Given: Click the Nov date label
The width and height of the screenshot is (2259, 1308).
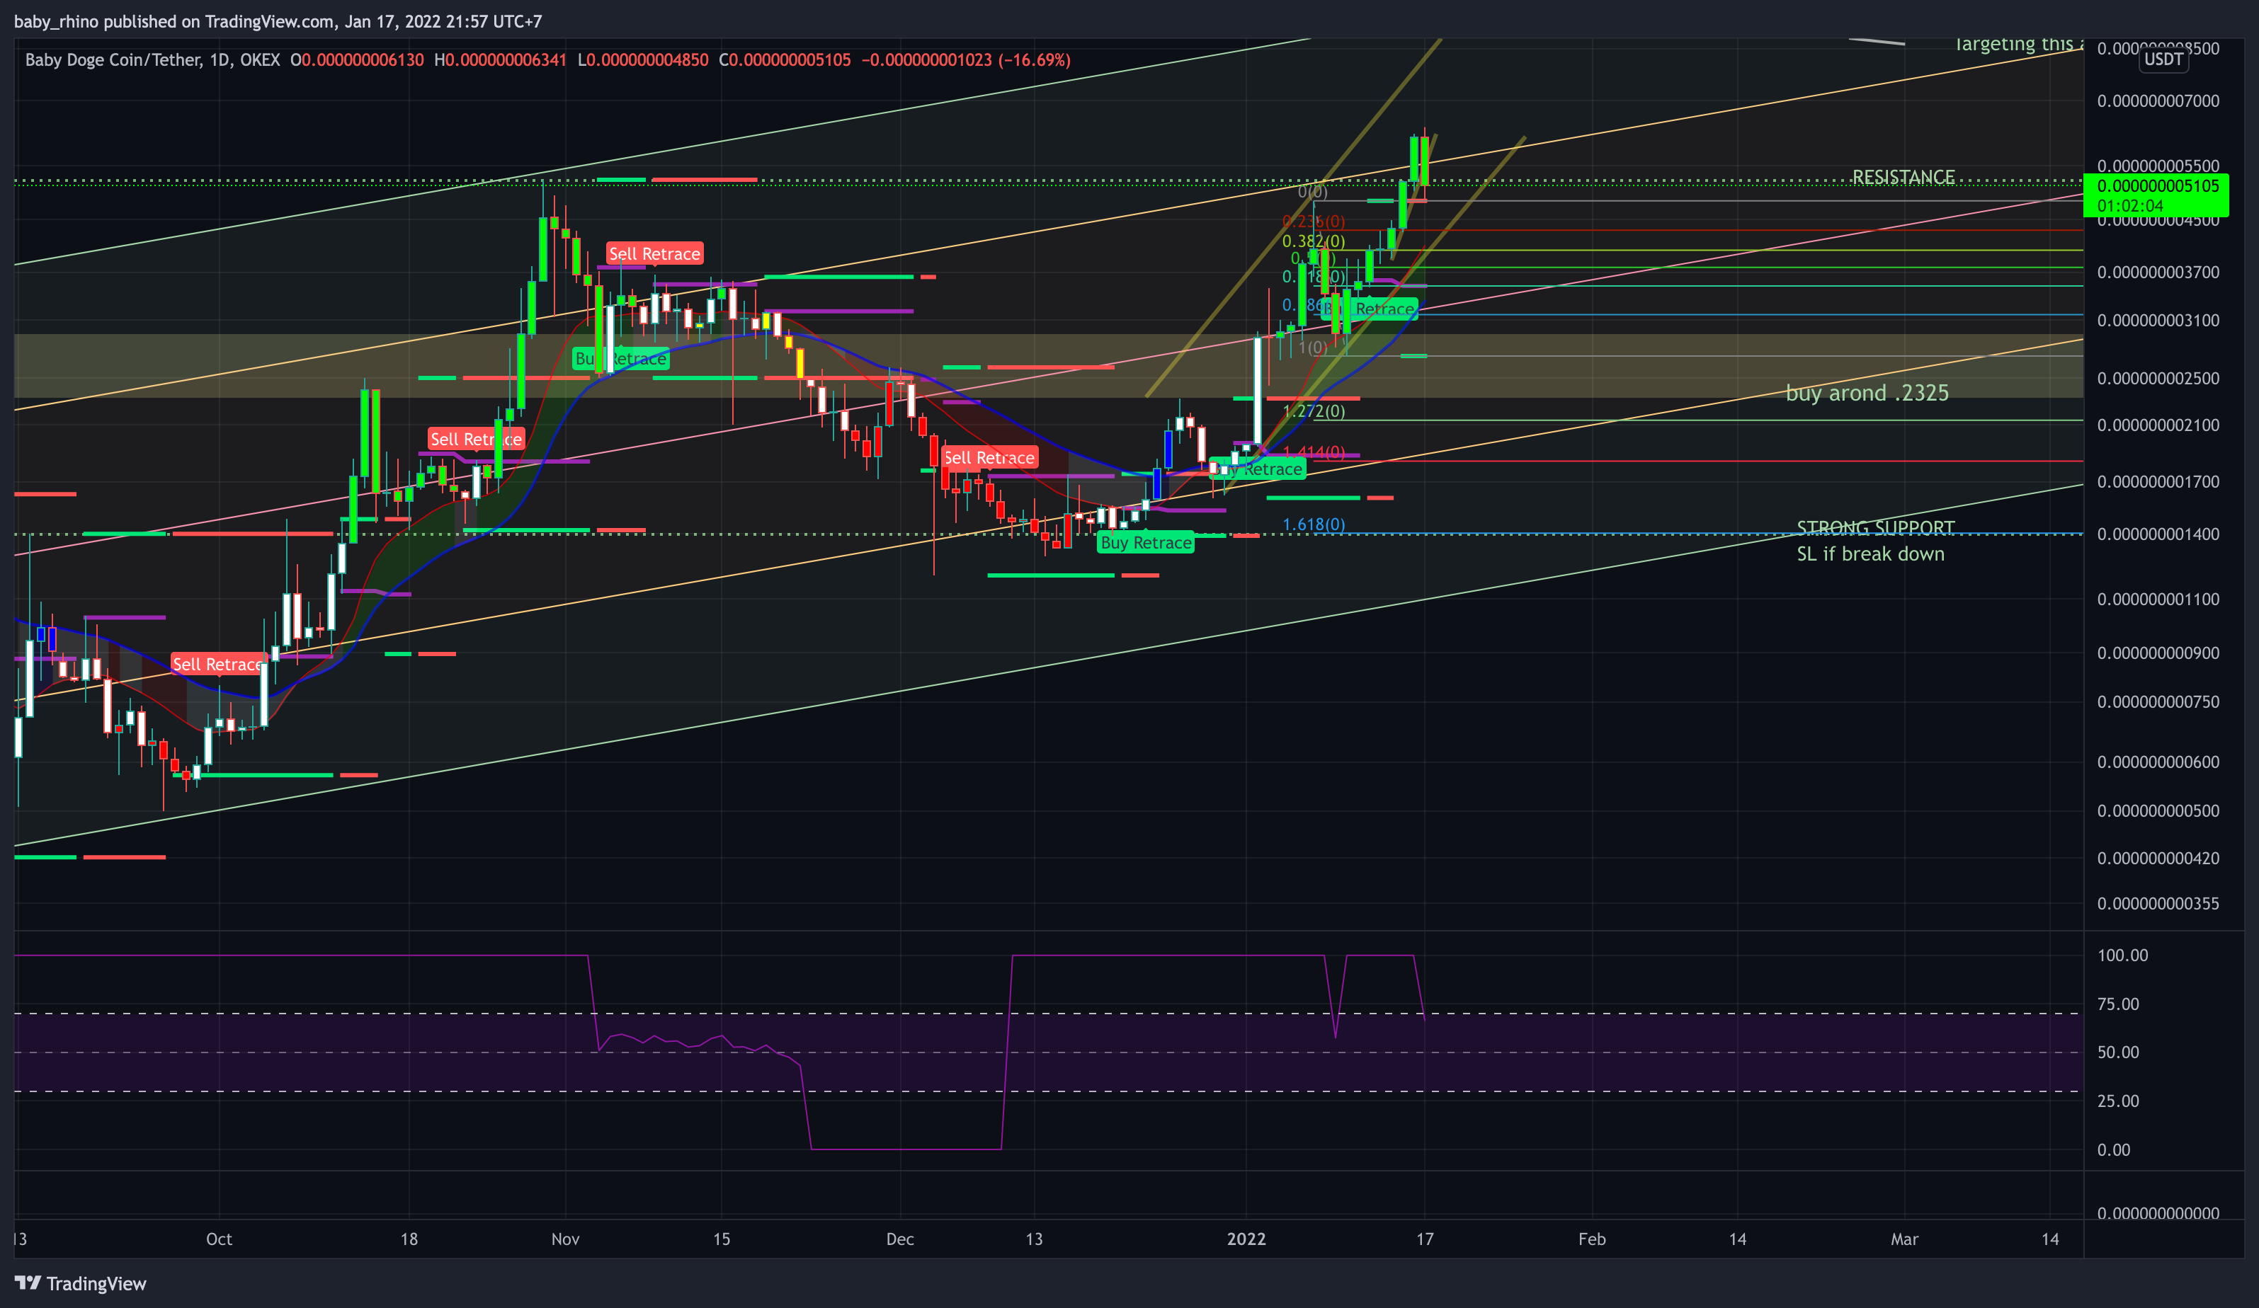Looking at the screenshot, I should coord(565,1239).
